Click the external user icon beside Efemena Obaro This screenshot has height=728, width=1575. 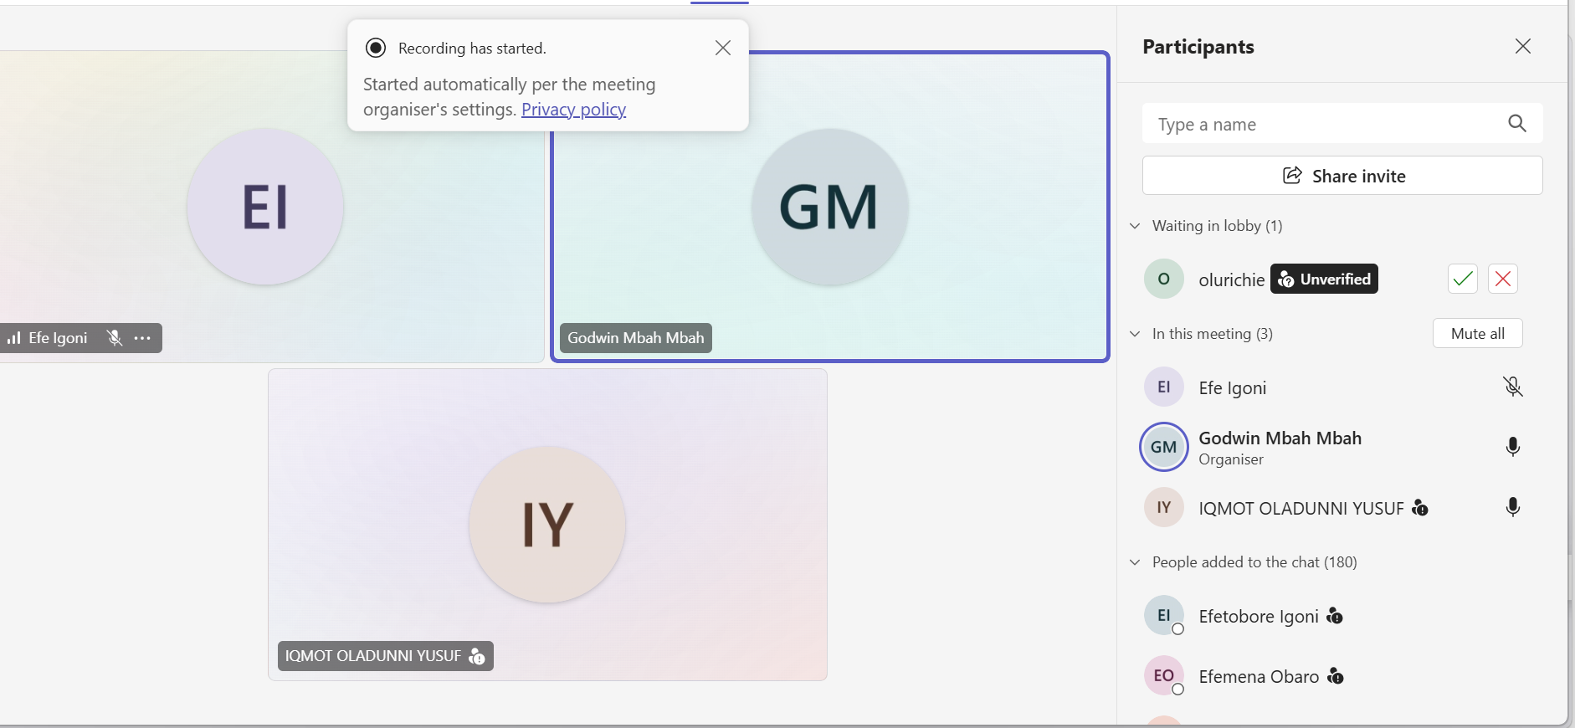coord(1336,676)
